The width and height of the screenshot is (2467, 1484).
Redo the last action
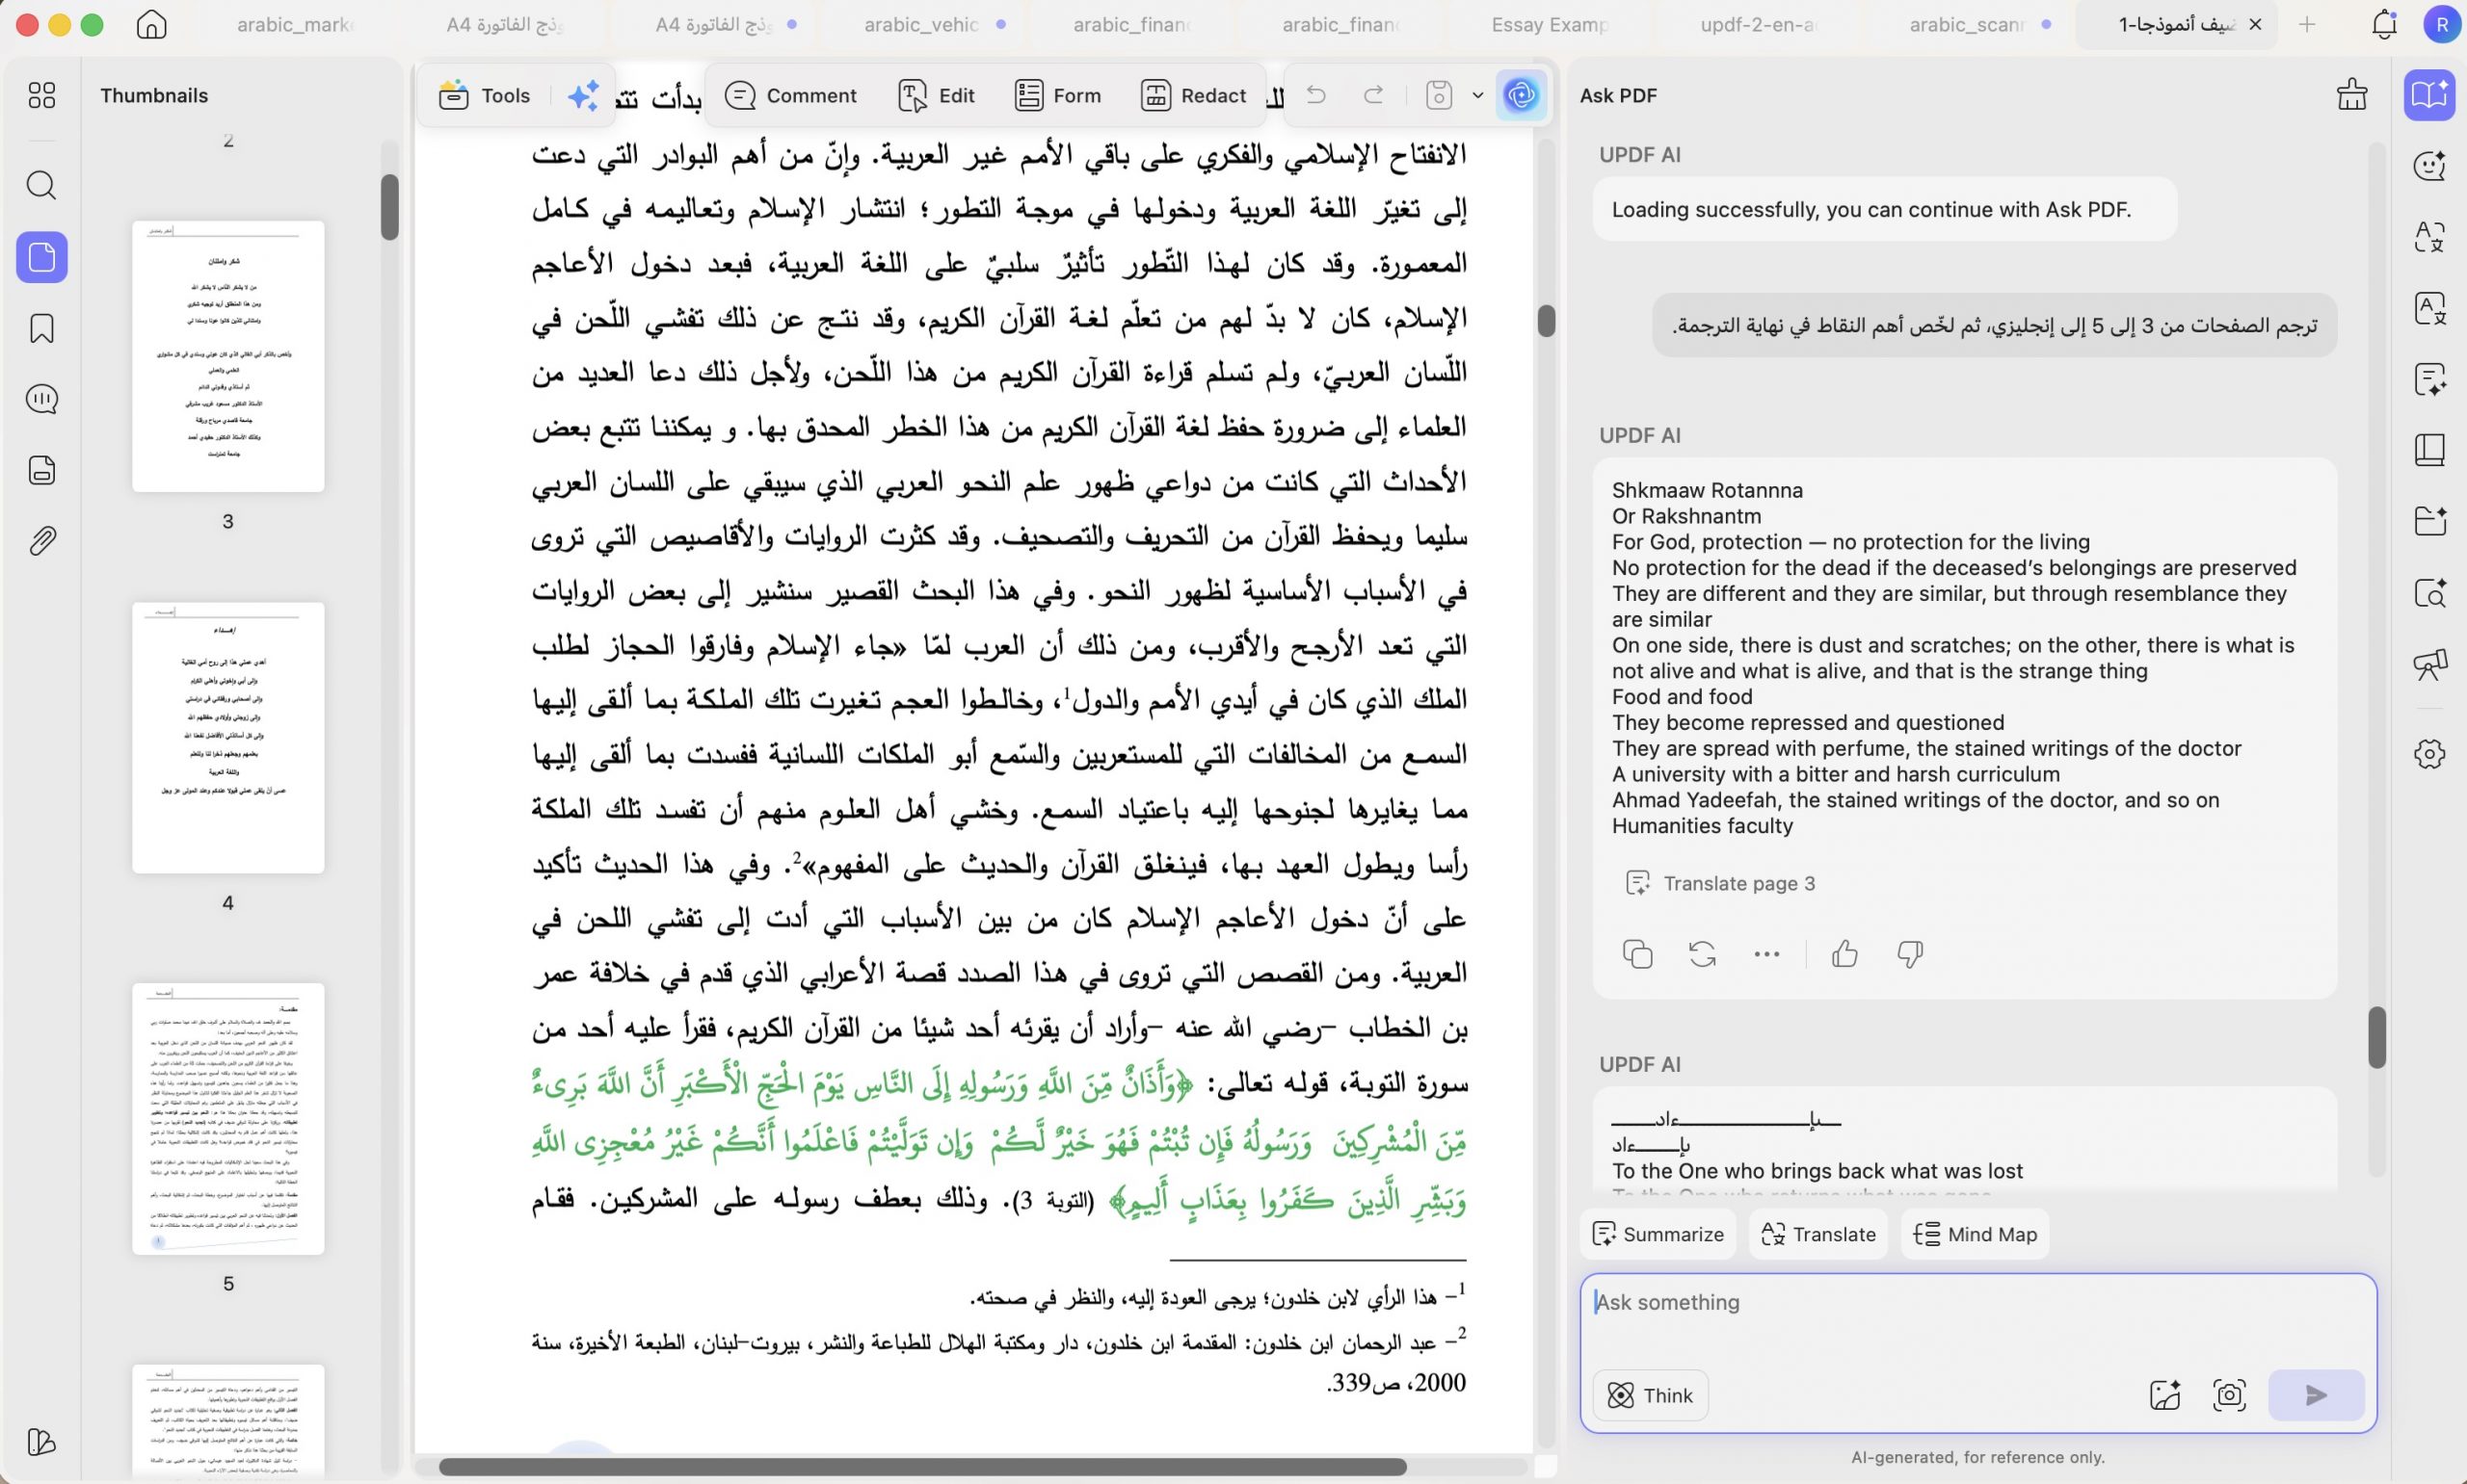click(1373, 95)
